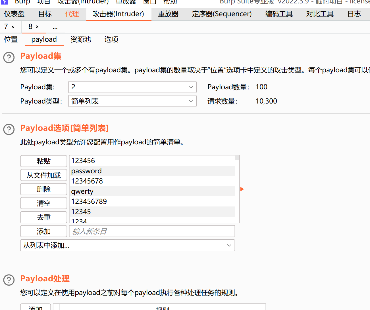Viewport: 370px width, 310px height.
Task: Click the Payload数量 value 100
Action: tap(261, 87)
